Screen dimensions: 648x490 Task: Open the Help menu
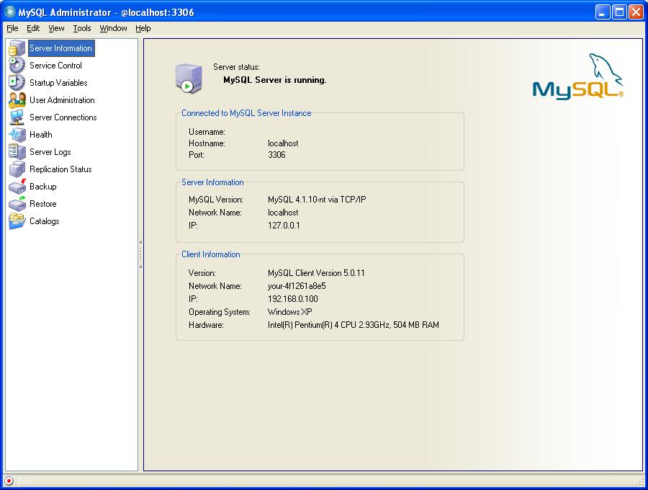coord(143,28)
